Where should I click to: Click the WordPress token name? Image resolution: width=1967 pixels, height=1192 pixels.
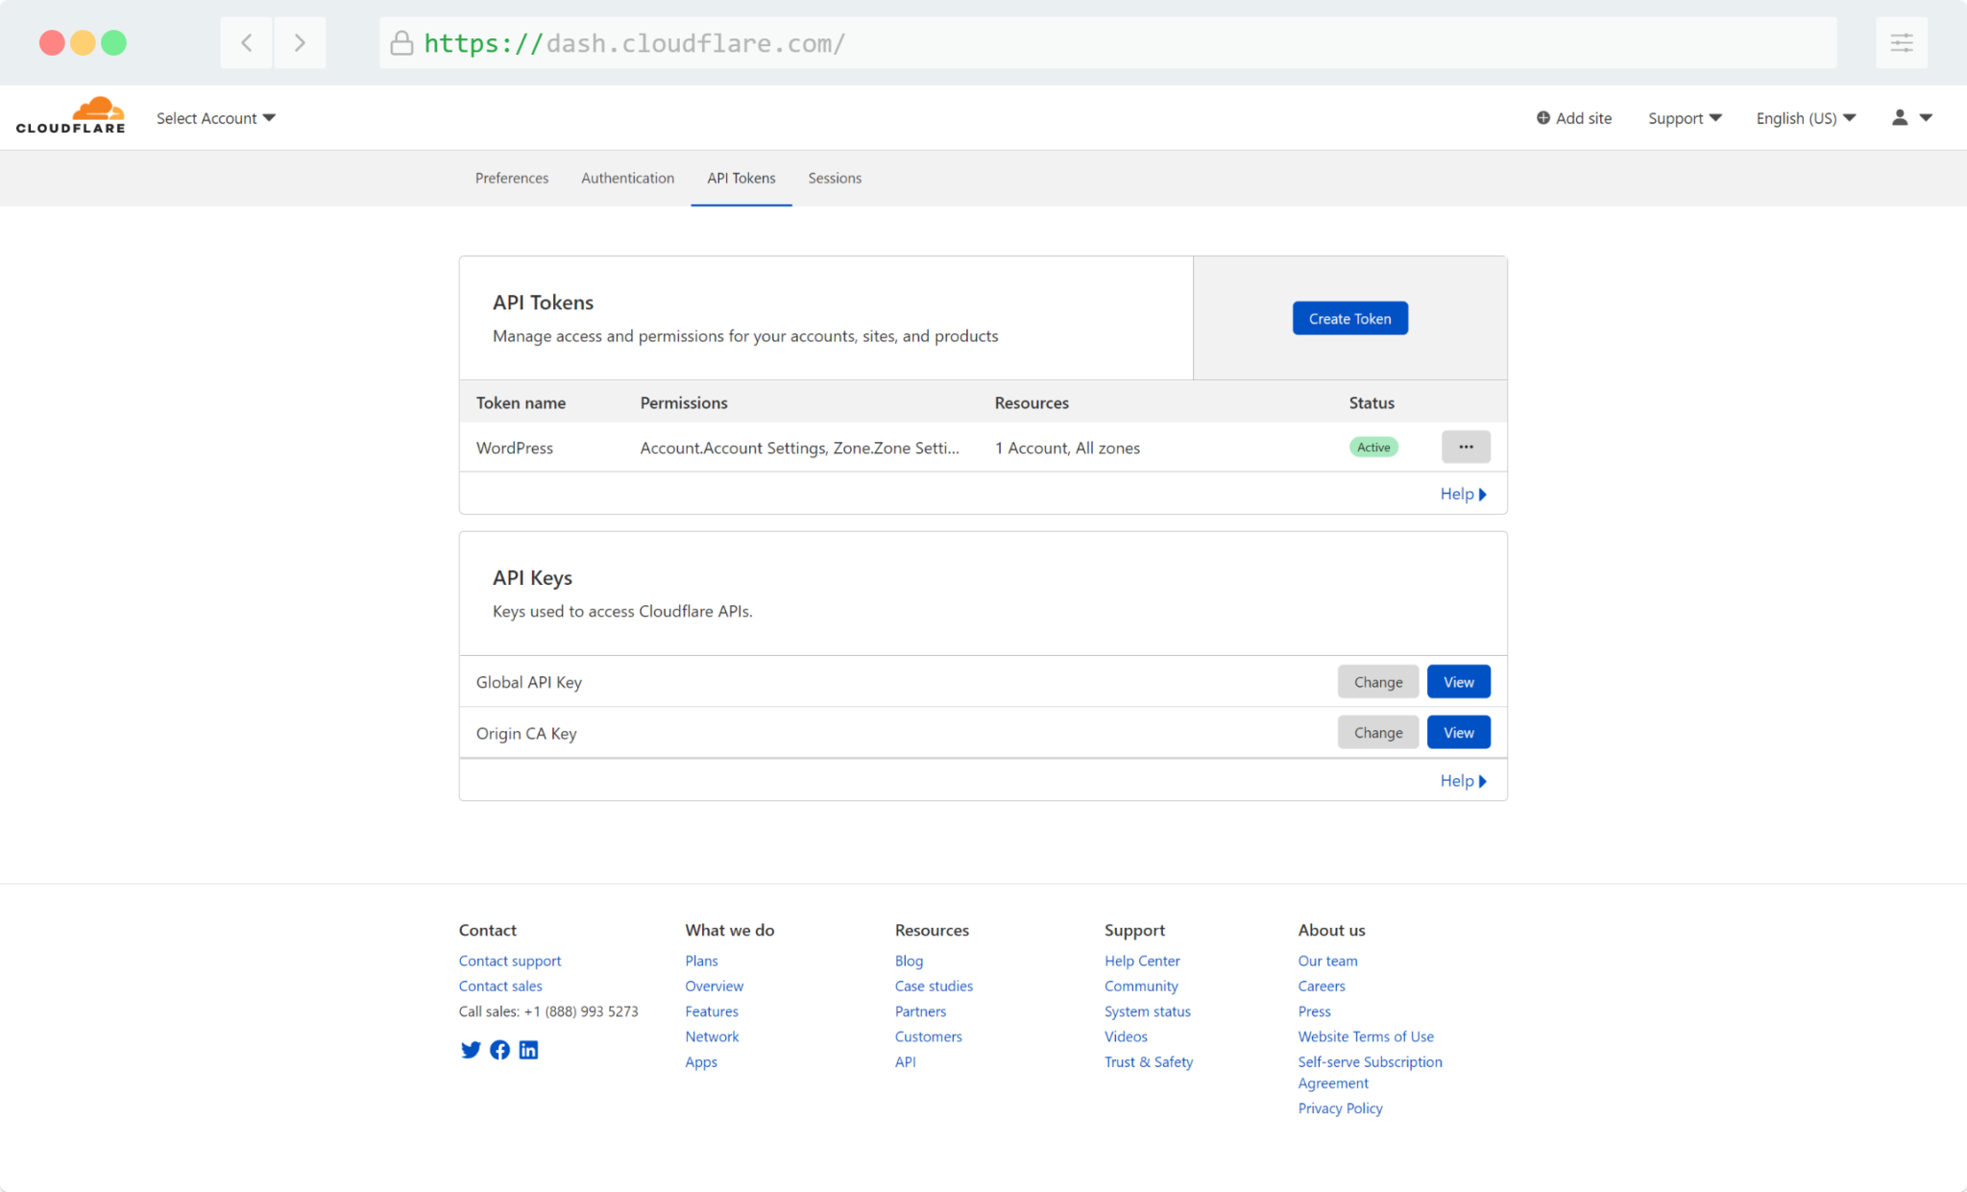click(x=515, y=448)
